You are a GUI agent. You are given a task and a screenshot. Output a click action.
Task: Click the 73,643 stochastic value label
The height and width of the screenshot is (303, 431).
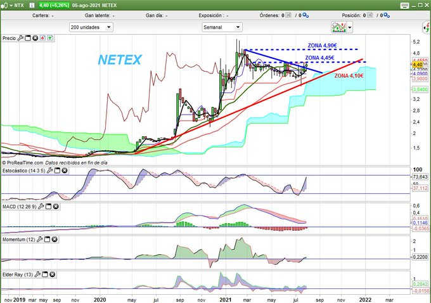tap(420, 176)
